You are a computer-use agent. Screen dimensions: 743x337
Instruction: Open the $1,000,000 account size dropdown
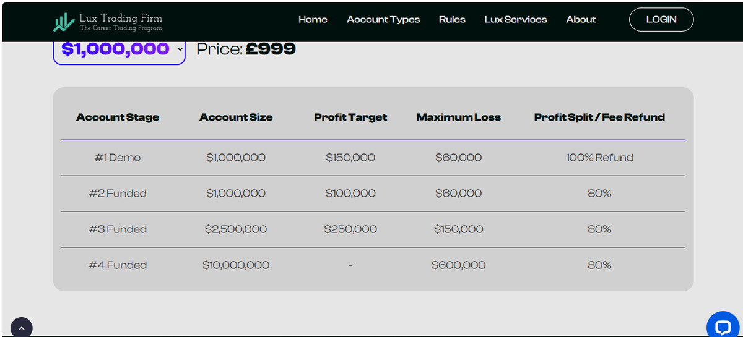click(x=119, y=49)
